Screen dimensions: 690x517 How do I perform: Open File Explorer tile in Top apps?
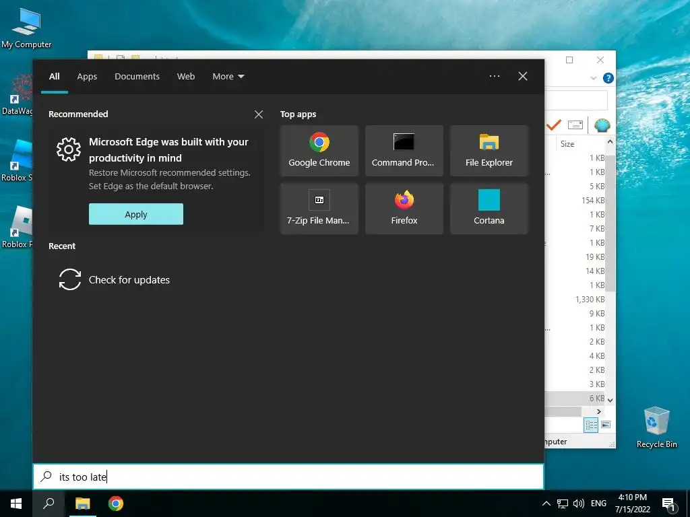489,151
